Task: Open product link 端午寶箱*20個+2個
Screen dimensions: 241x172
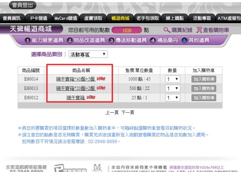Action: (75, 88)
